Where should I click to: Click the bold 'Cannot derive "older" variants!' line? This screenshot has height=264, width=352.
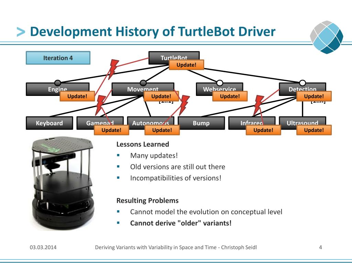181,223
